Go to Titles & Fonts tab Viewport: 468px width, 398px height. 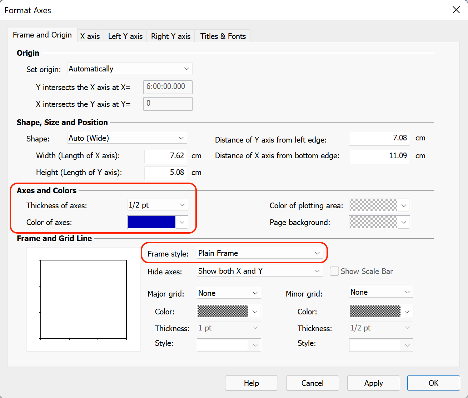(x=223, y=36)
